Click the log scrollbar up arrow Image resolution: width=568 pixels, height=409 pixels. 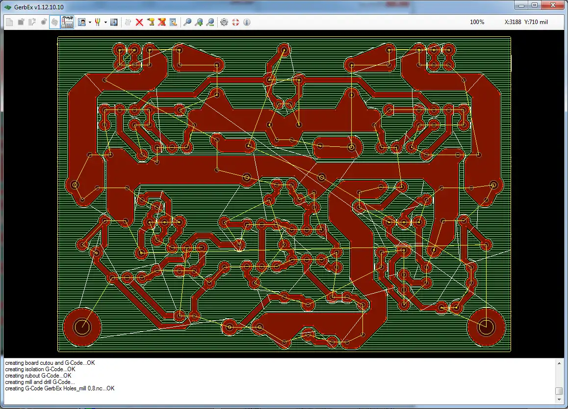tap(559, 363)
